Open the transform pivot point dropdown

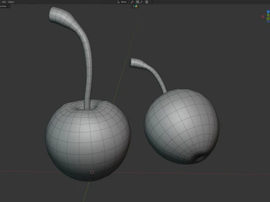tap(133, 2)
